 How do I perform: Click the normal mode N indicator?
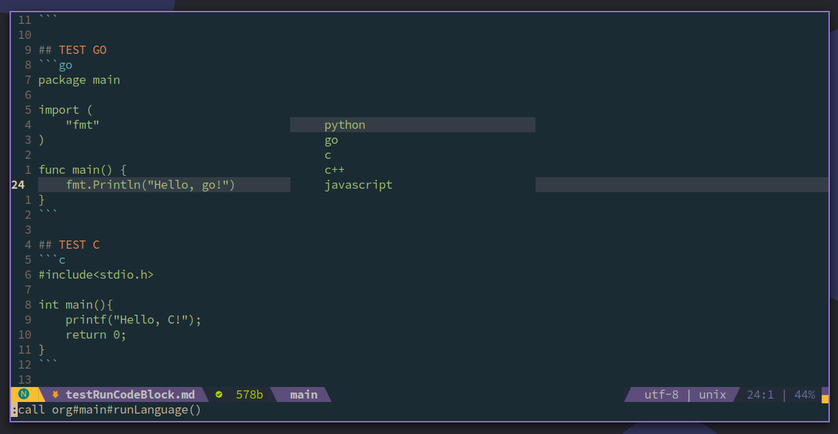(25, 394)
